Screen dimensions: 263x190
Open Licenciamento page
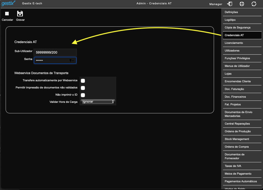click(x=242, y=43)
